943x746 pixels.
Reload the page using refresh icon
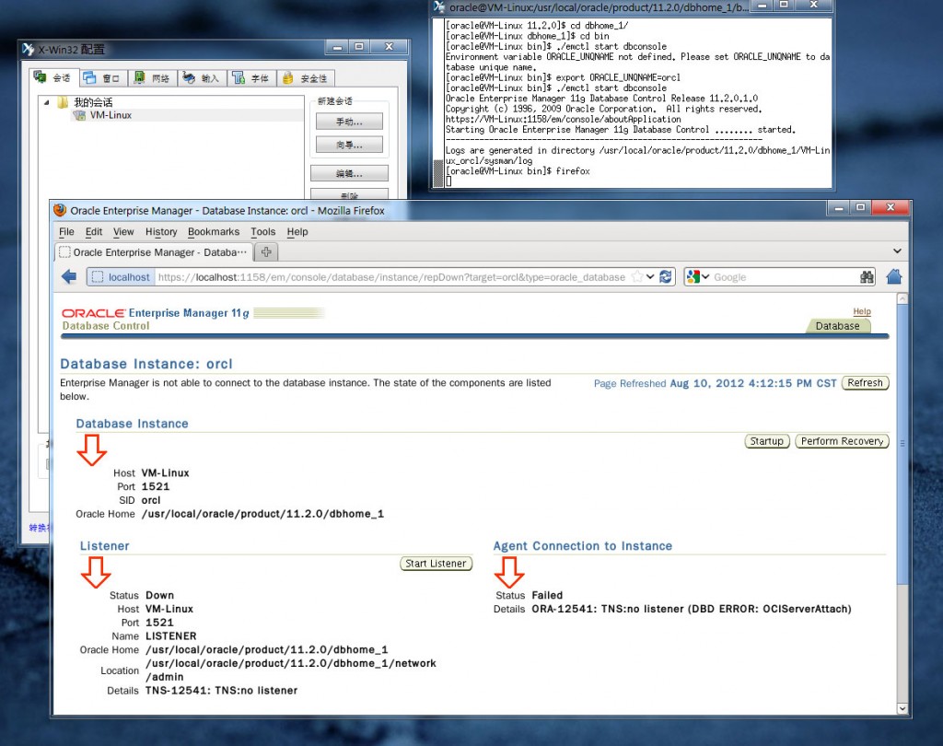tap(665, 276)
